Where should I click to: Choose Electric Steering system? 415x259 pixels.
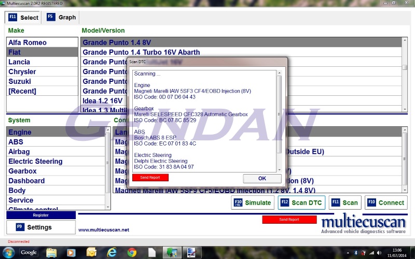[x=56, y=162]
